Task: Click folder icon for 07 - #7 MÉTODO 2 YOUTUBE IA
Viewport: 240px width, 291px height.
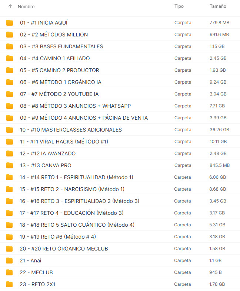Action: (10, 94)
